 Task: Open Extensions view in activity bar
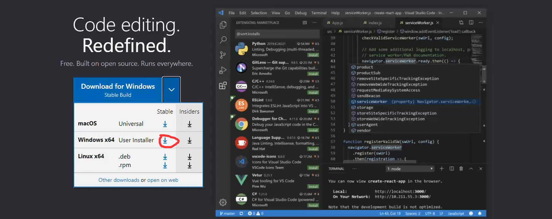pos(223,85)
